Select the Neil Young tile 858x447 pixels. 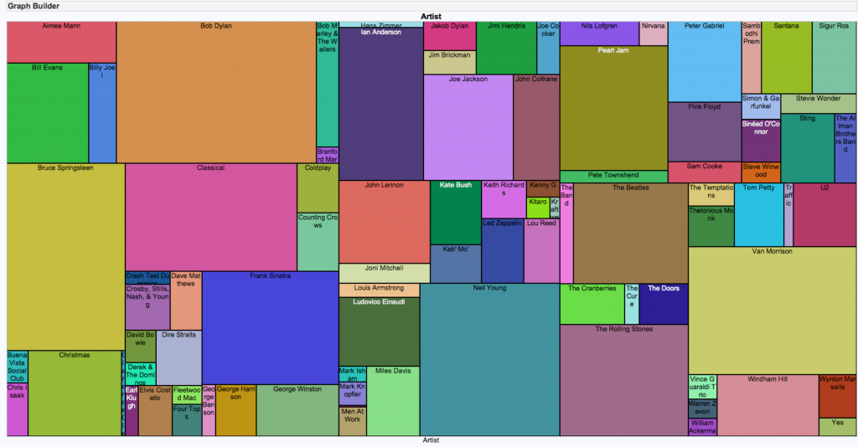tap(489, 360)
